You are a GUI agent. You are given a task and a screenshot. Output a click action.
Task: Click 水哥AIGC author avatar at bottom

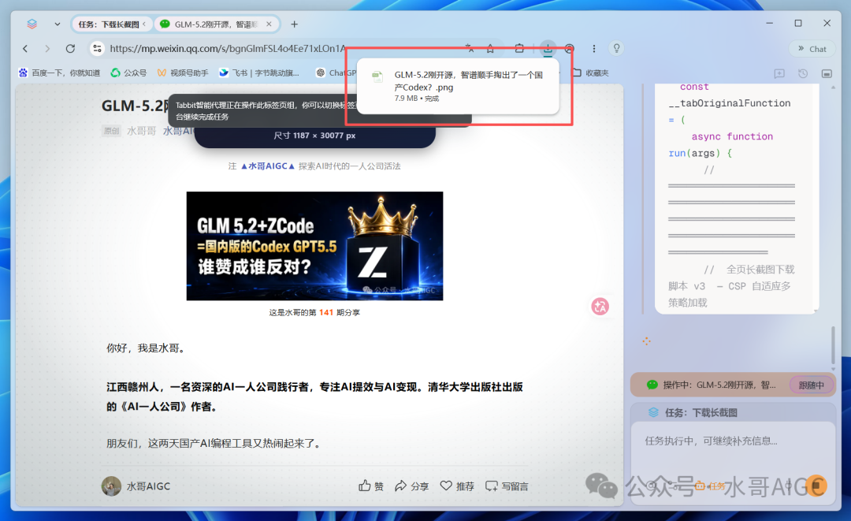tap(111, 486)
